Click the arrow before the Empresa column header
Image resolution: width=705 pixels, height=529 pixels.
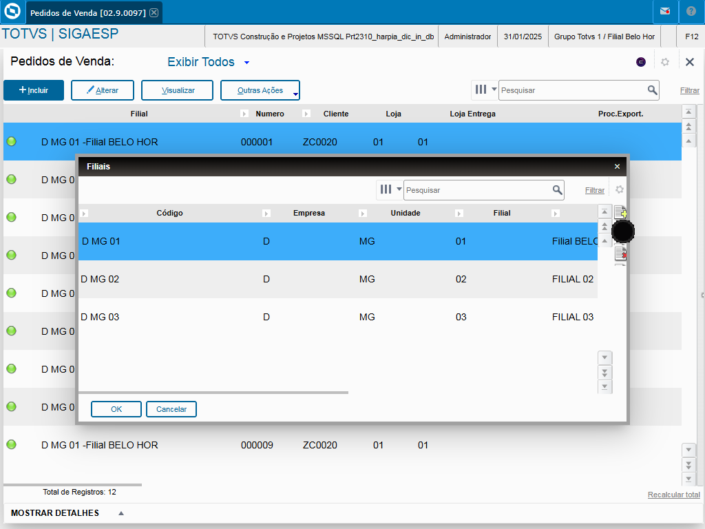[266, 214]
